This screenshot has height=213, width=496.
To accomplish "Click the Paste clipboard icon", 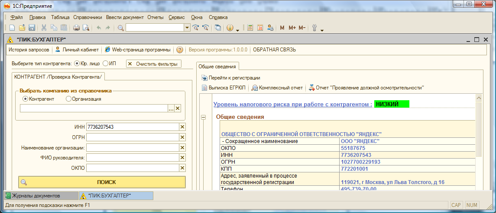I will click(x=64, y=28).
